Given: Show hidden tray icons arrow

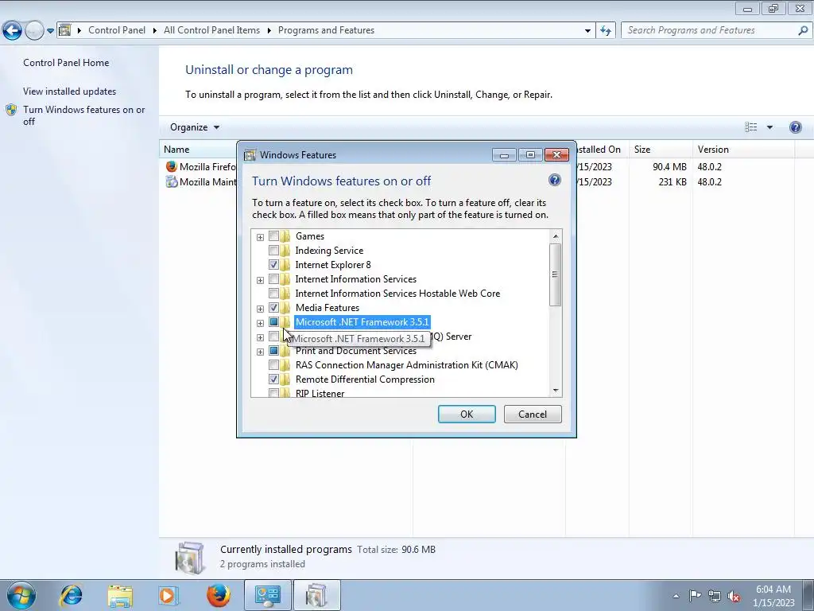Looking at the screenshot, I should 676,596.
